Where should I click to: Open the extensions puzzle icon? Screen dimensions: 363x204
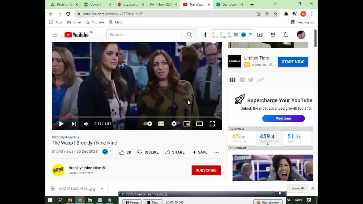pyautogui.click(x=286, y=14)
